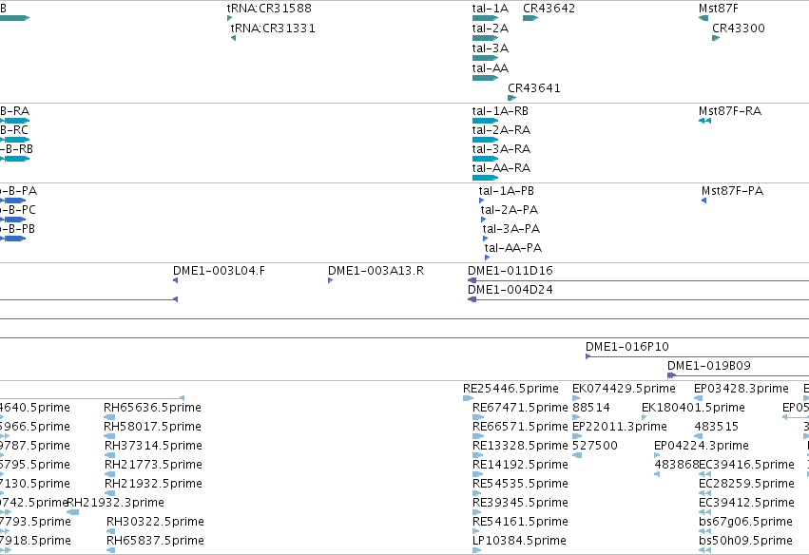Click the DME1-003A13.R clone label
Image resolution: width=809 pixels, height=555 pixels.
[376, 271]
